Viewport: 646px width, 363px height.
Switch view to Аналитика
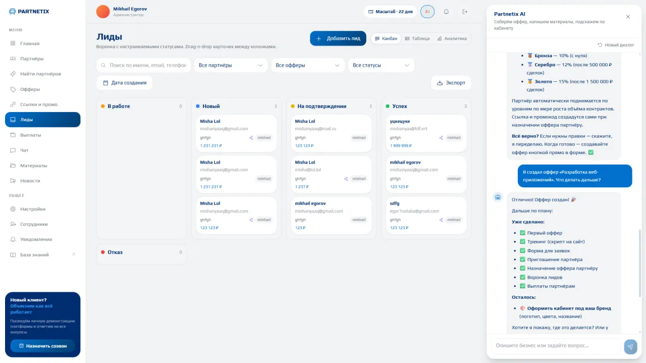click(452, 38)
